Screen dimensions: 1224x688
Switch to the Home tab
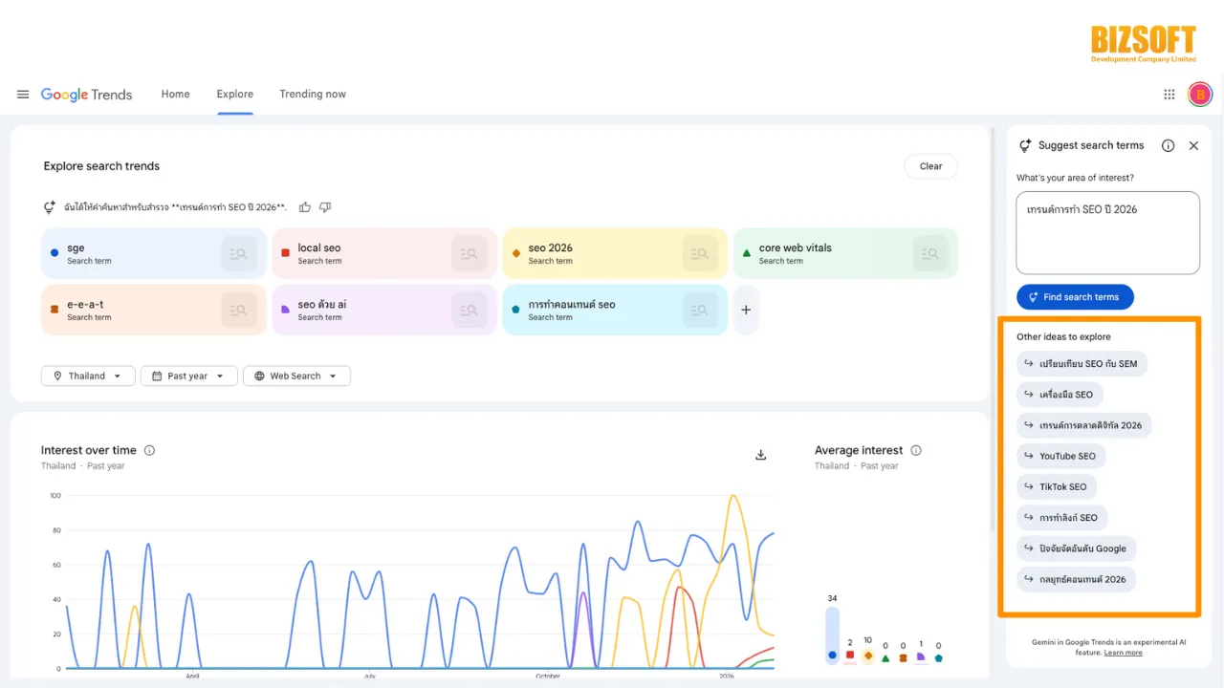click(175, 94)
